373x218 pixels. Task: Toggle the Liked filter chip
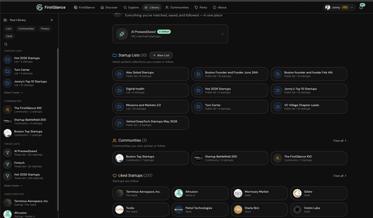9,36
